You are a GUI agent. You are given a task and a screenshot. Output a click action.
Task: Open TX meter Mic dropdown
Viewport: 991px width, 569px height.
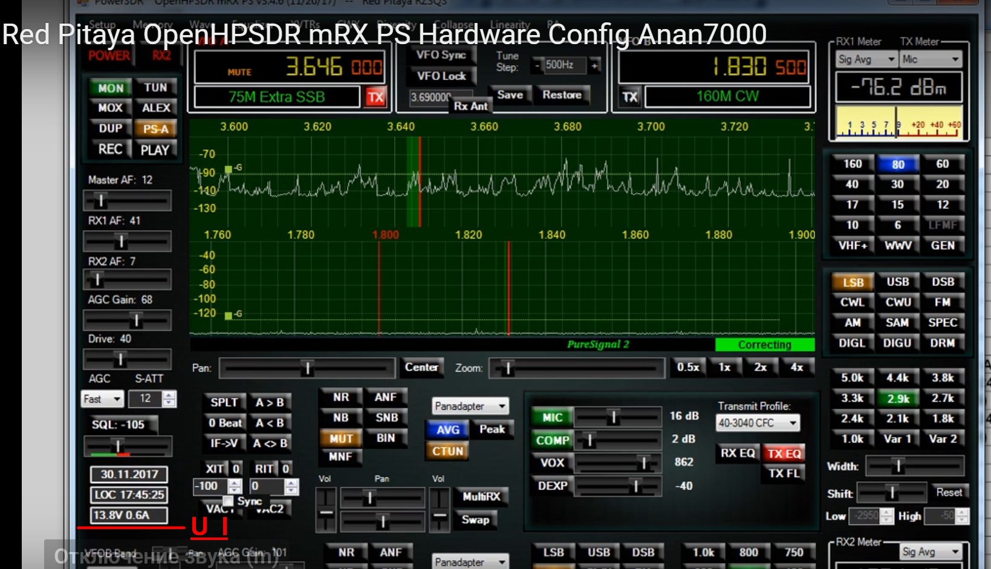click(x=931, y=59)
